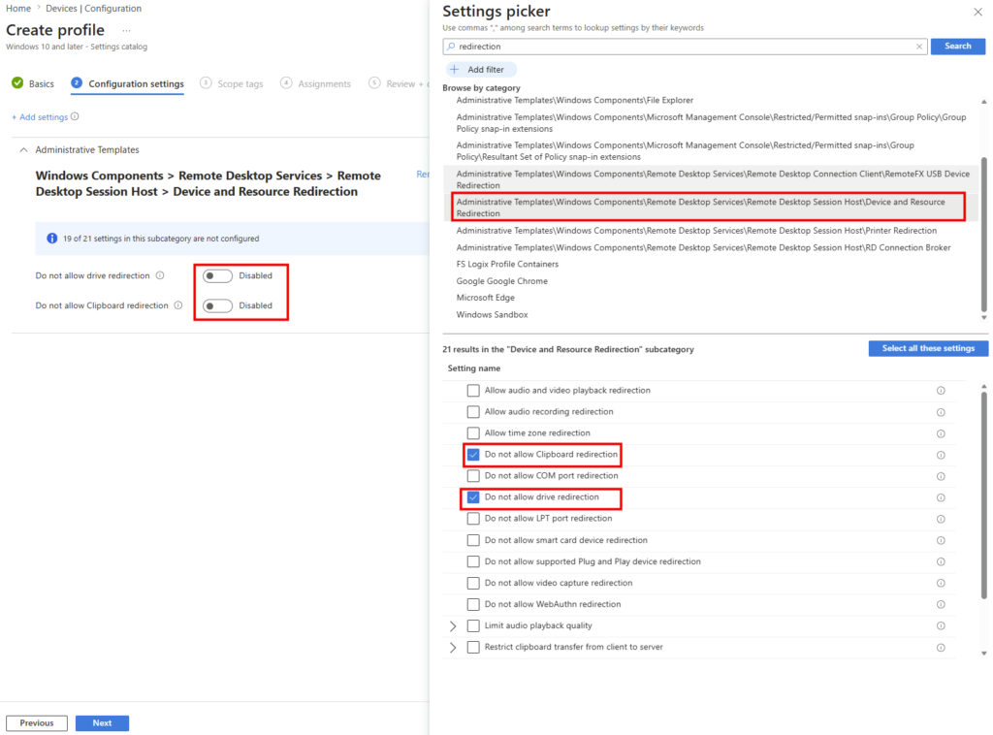The image size is (993, 735).
Task: Select the Windows Sandbox category
Action: click(x=492, y=314)
